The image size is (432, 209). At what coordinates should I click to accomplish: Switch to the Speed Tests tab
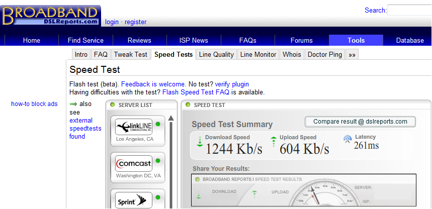pyautogui.click(x=174, y=55)
